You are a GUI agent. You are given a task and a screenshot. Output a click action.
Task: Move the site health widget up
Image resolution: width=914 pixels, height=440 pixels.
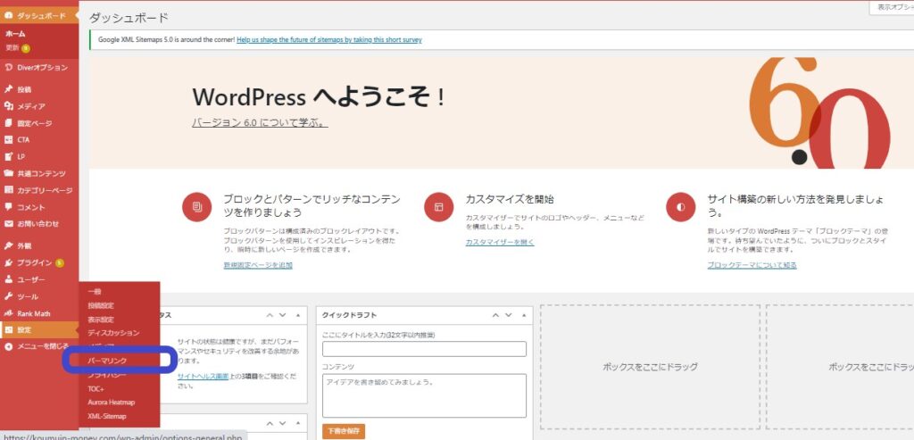point(270,315)
